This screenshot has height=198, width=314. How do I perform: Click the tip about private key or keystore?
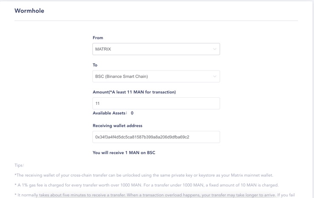point(144,175)
